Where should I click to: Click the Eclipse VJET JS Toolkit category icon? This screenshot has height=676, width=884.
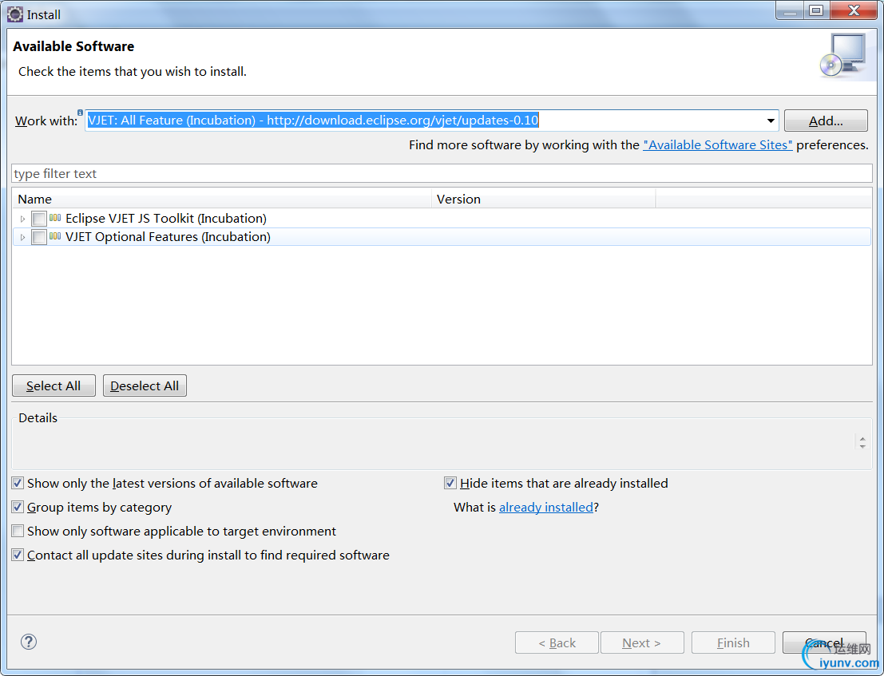tap(54, 218)
